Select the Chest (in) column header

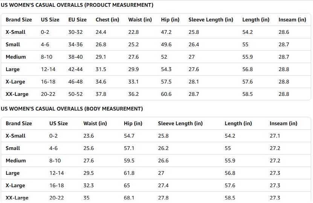(107, 20)
